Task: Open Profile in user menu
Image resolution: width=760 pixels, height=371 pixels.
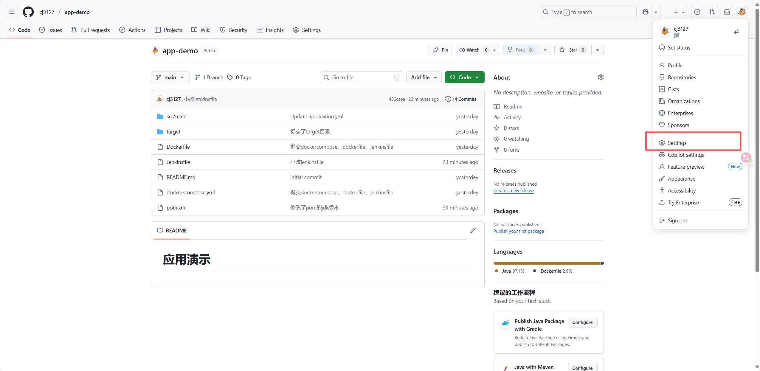Action: pyautogui.click(x=700, y=65)
